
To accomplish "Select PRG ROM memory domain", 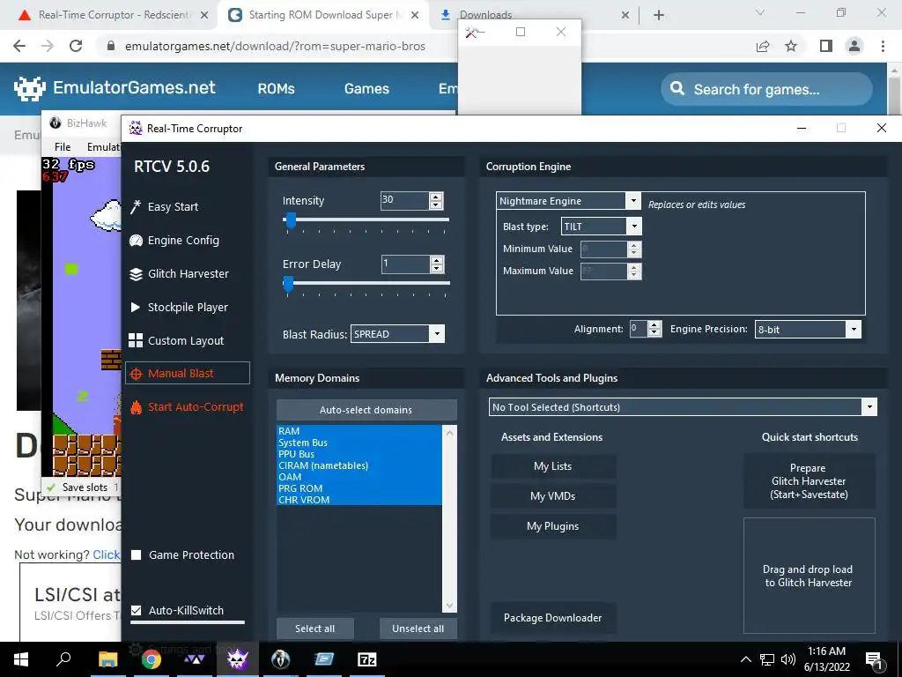I will [359, 488].
